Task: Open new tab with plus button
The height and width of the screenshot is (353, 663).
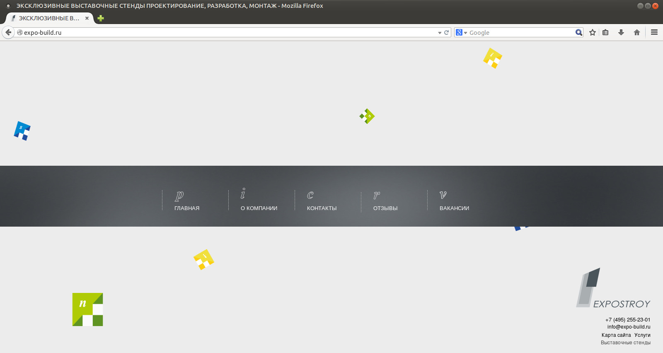Action: 101,18
